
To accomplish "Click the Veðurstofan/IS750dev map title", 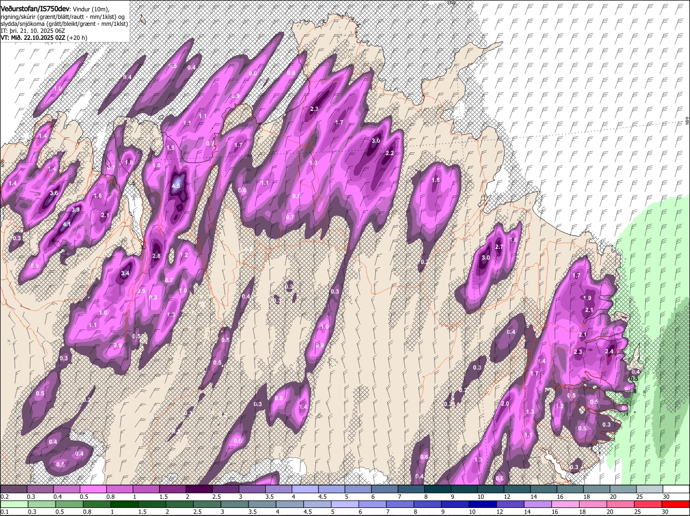I will coord(34,9).
